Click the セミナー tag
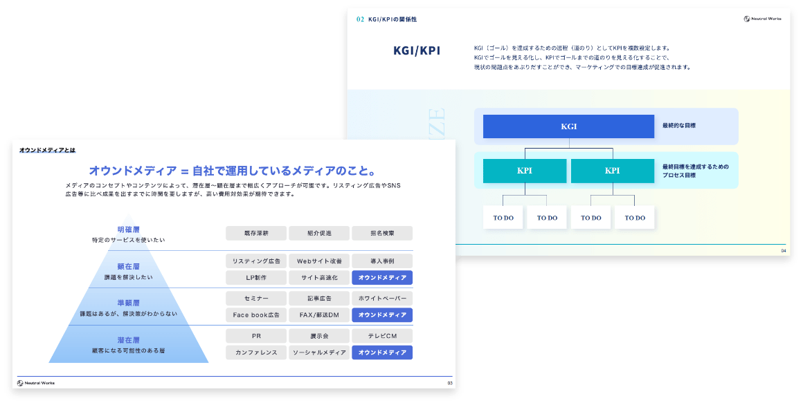Image resolution: width=803 pixels, height=405 pixels. 256,299
